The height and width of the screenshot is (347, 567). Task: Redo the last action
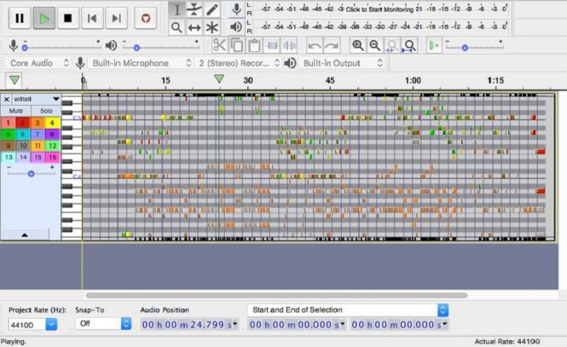(332, 45)
